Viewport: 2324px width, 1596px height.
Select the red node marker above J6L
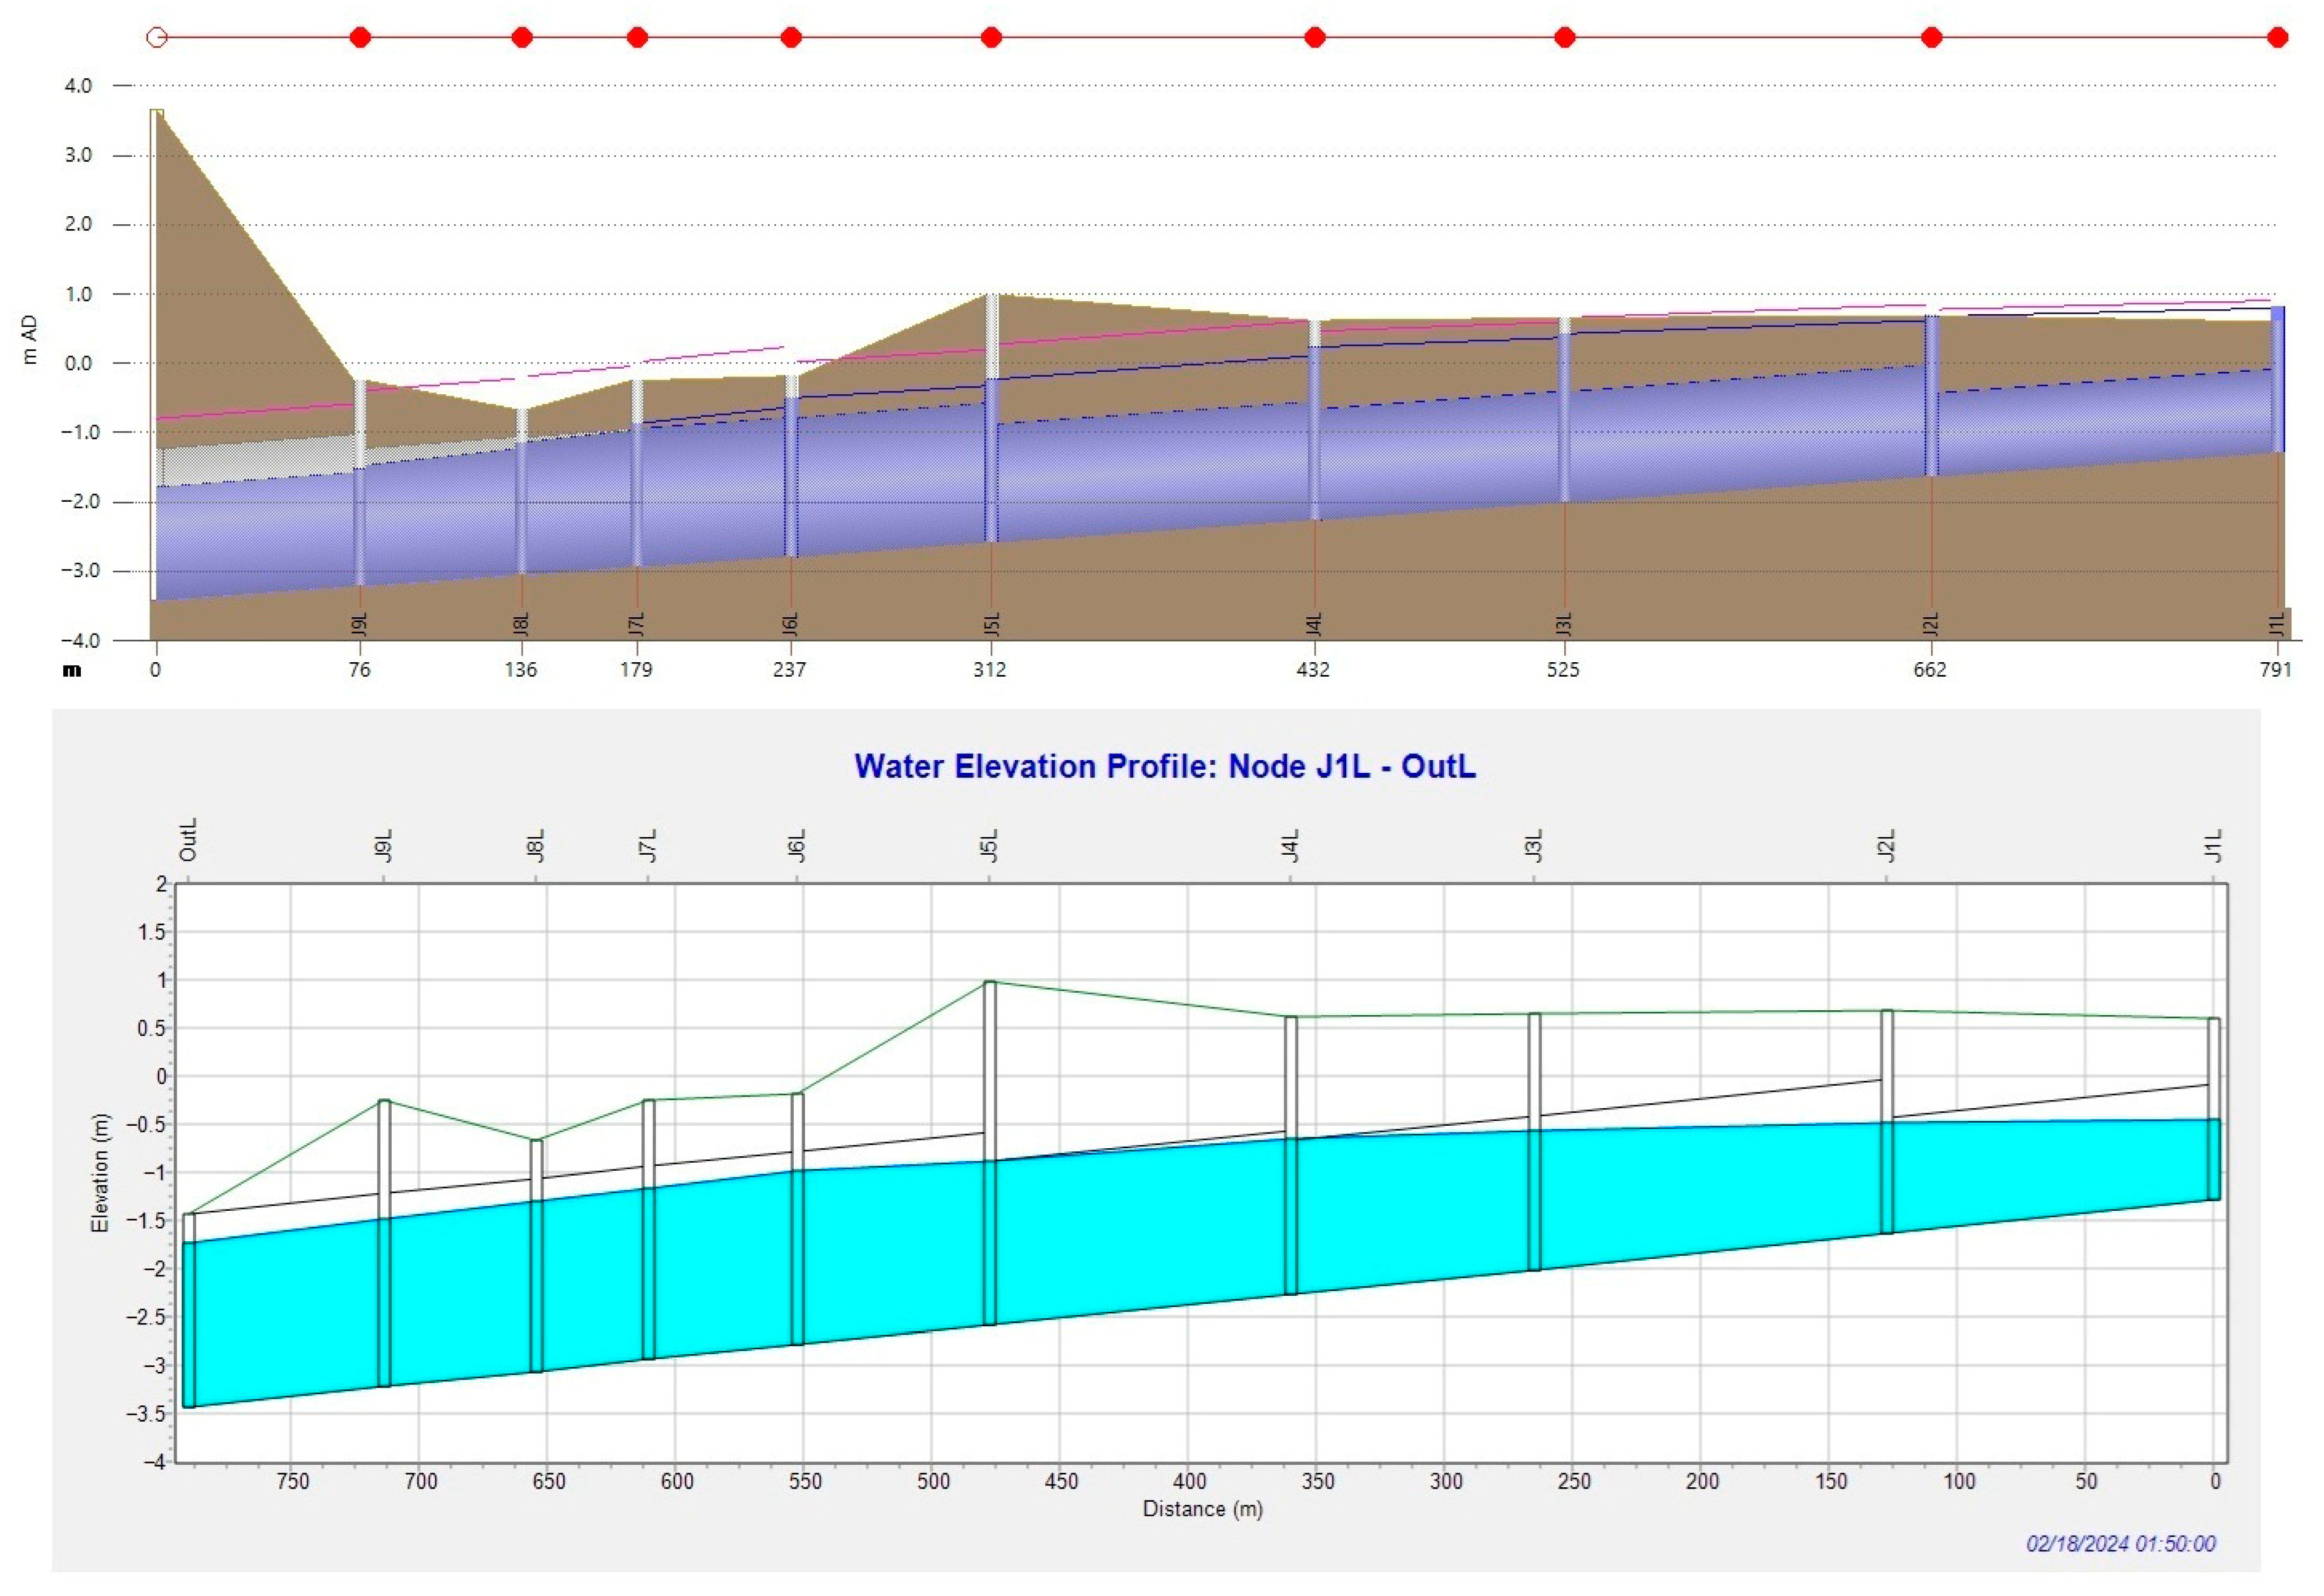[x=791, y=38]
